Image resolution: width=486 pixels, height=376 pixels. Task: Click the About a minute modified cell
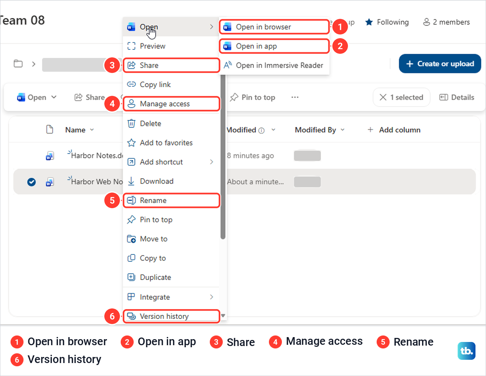click(255, 182)
